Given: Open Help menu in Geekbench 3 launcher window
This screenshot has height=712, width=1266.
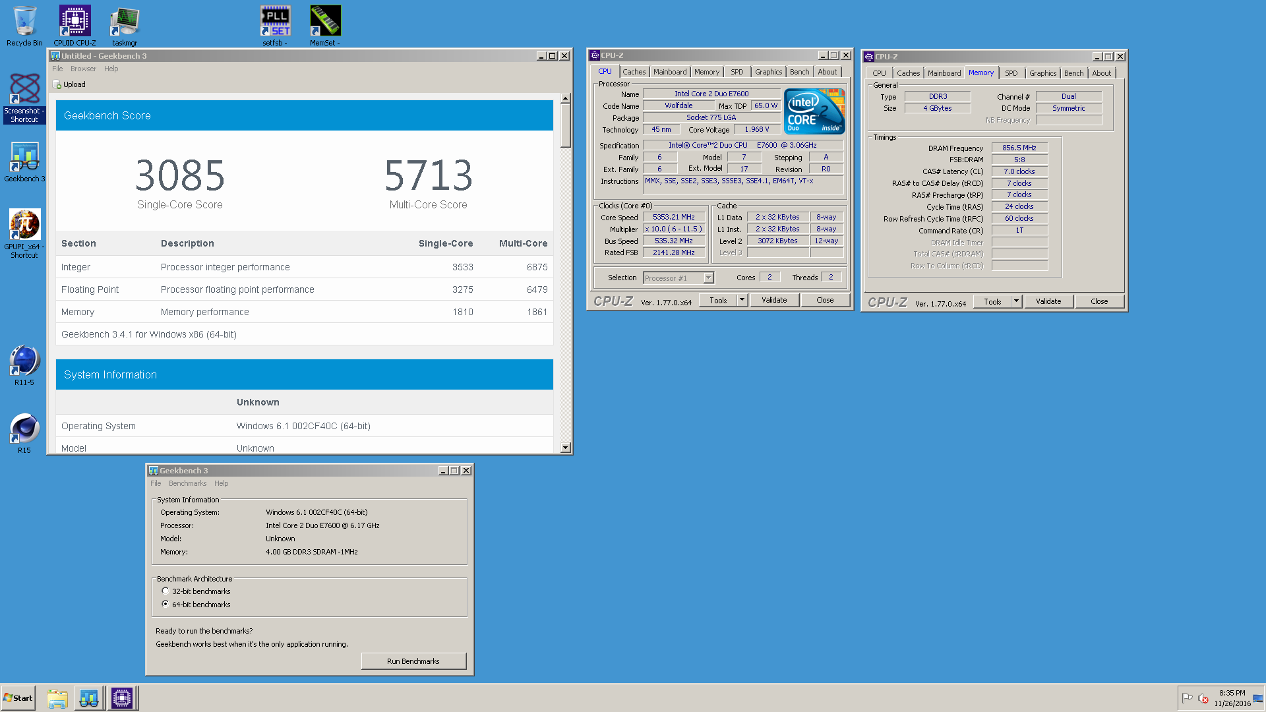Looking at the screenshot, I should [221, 483].
